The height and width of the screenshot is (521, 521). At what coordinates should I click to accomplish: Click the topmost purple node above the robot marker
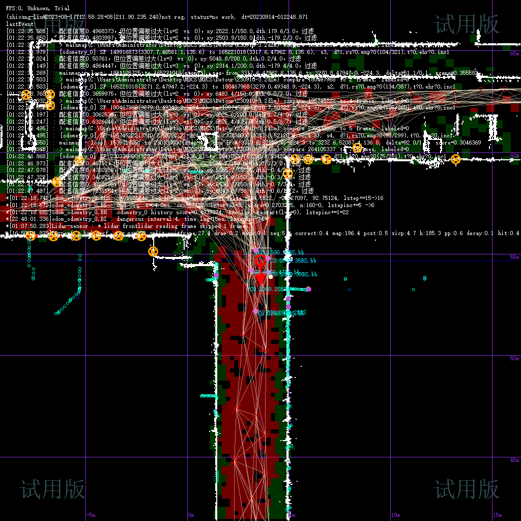coord(255,250)
